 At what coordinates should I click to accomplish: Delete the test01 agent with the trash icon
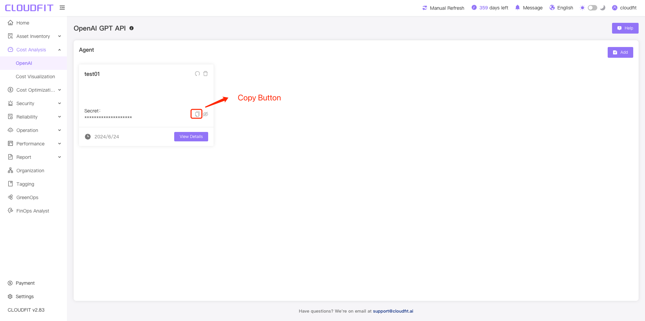coord(205,74)
